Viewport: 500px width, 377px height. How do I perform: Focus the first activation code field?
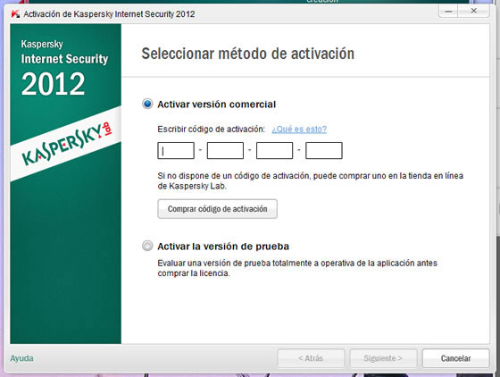(x=176, y=151)
